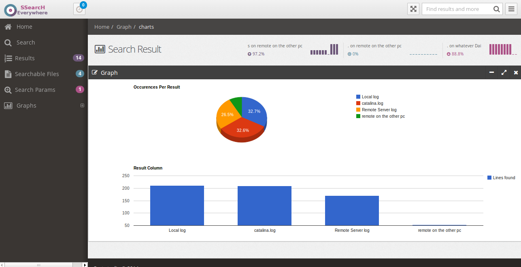
Task: Open the Graph breadcrumb link
Action: (124, 27)
